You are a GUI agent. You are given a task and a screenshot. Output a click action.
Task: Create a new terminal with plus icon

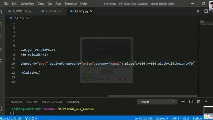point(183,101)
